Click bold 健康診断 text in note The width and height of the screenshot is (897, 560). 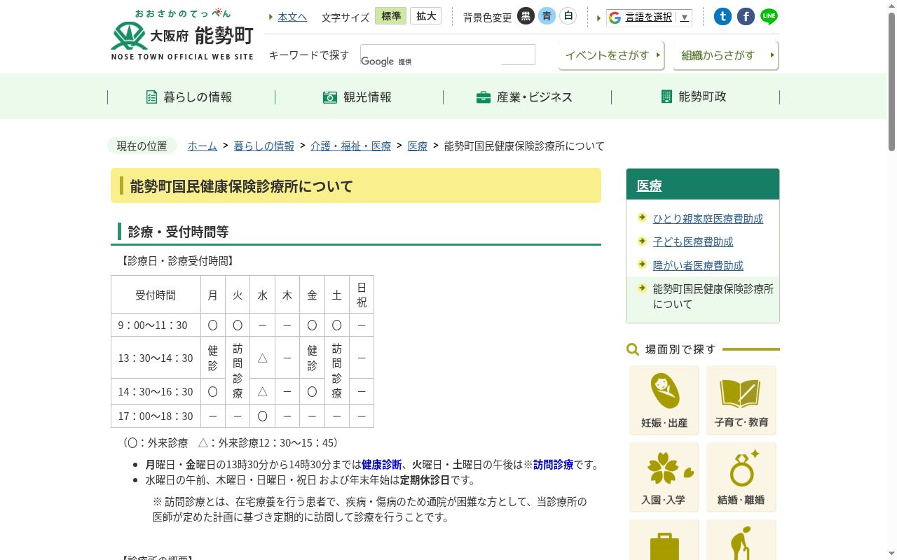(x=382, y=464)
